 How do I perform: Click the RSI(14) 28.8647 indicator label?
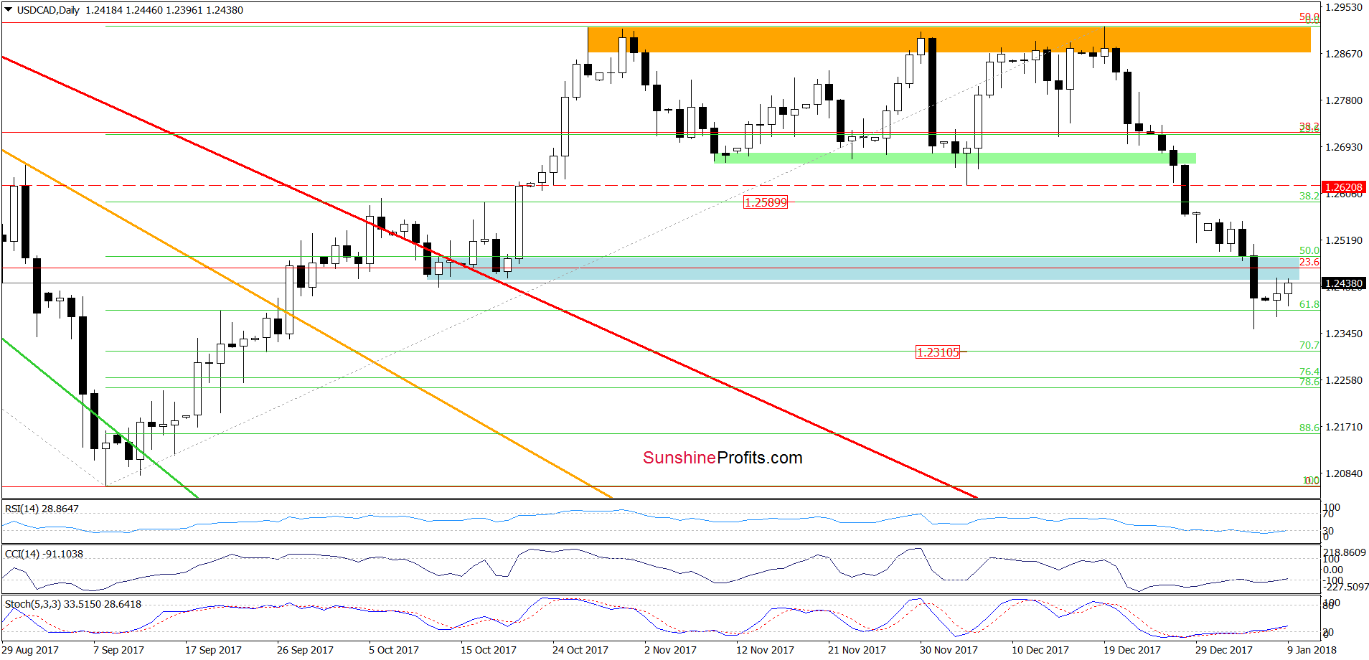click(x=42, y=509)
